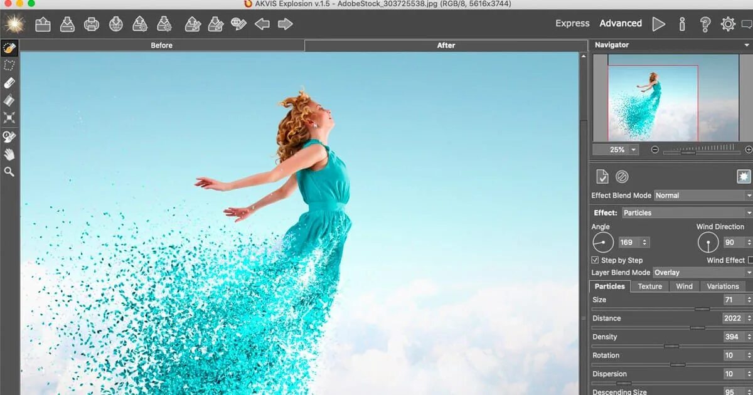Open the Variations settings tab

[723, 286]
